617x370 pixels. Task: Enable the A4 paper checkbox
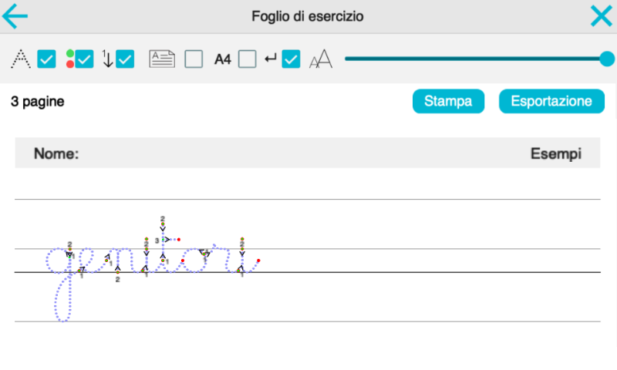247,59
